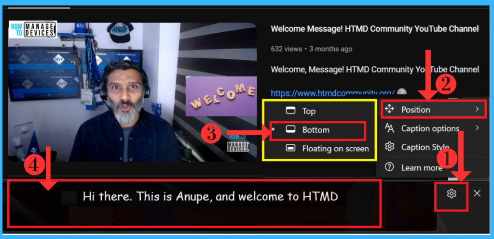
Task: Click the Bottom position icon
Action: 290,129
